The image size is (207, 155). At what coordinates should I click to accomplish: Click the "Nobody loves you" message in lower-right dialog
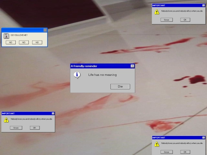[182, 143]
